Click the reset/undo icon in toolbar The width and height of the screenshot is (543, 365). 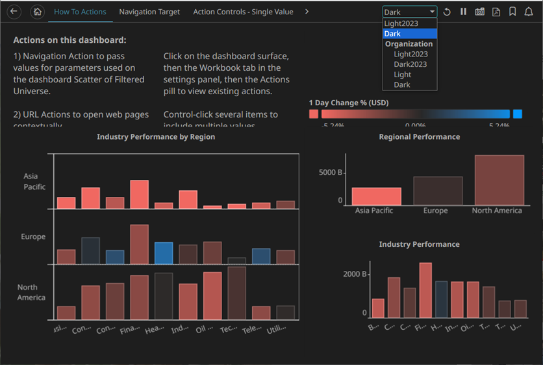[447, 12]
